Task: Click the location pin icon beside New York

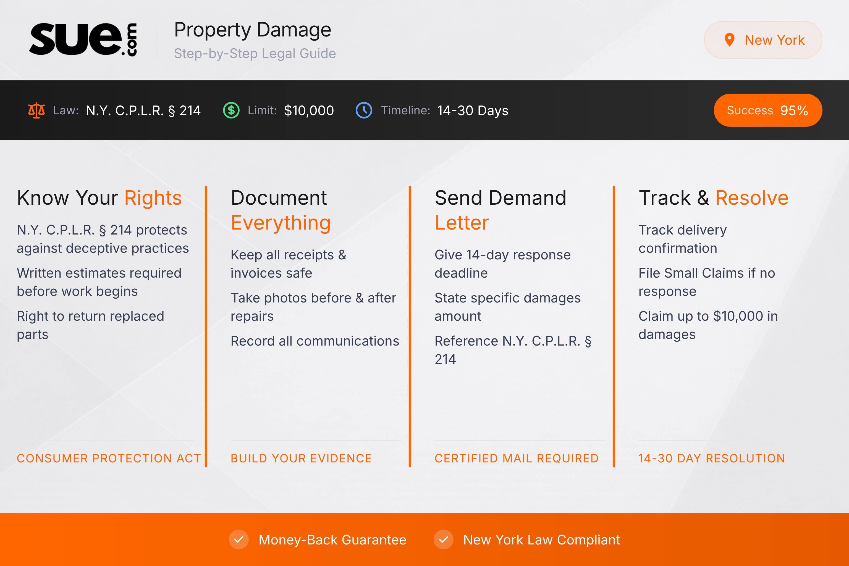Action: 730,40
